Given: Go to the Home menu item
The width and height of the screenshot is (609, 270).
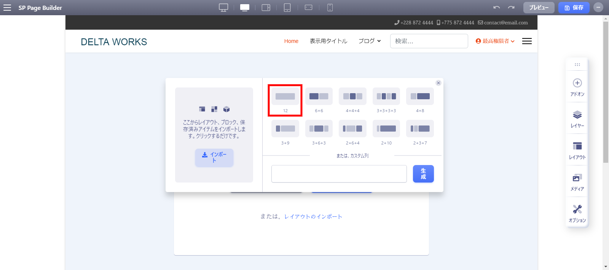Looking at the screenshot, I should [291, 41].
